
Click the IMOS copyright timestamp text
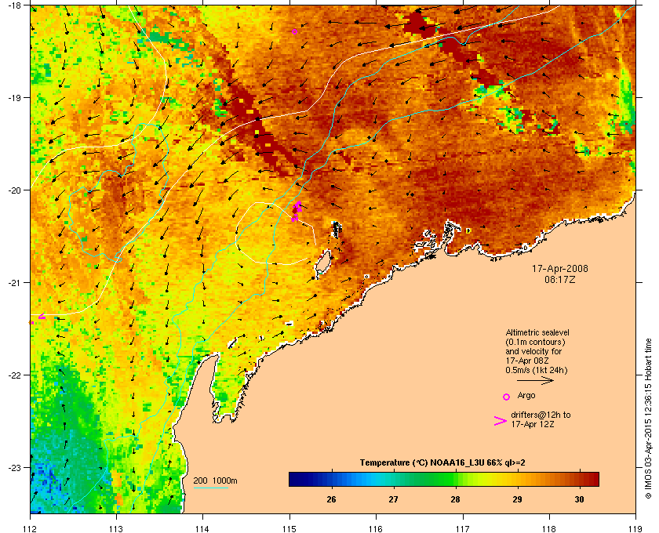point(648,419)
